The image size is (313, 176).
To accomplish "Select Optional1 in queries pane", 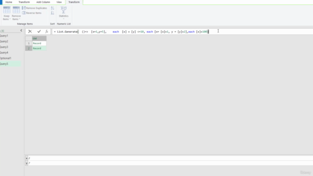I will 5,58.
